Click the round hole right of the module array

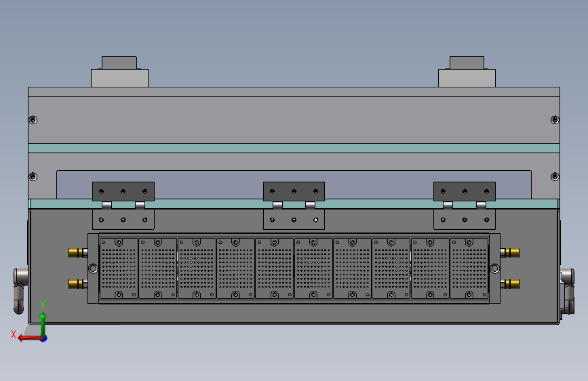494,268
